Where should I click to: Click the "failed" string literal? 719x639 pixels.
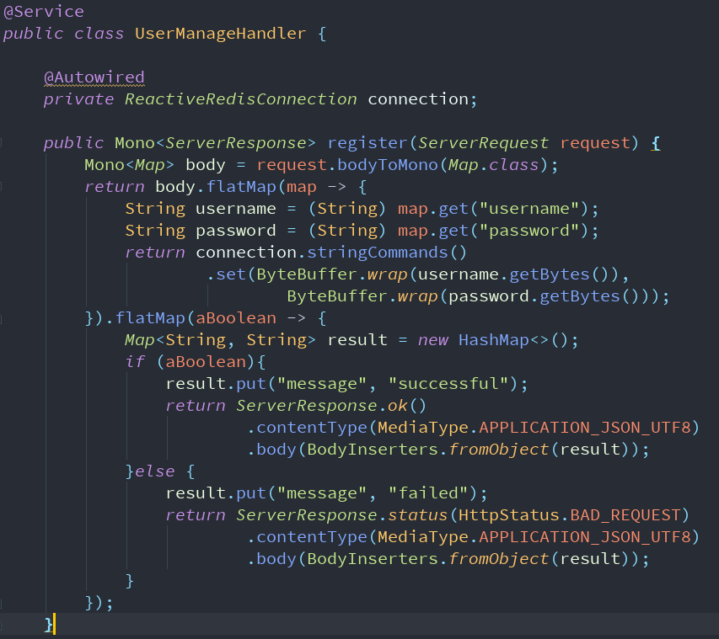click(428, 493)
